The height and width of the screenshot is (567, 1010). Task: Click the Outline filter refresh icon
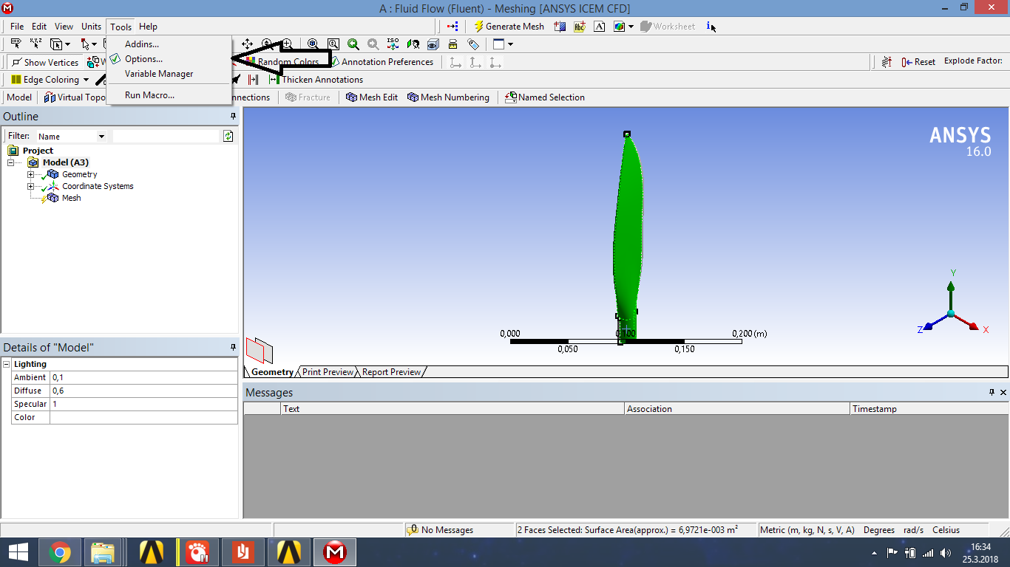pos(228,137)
